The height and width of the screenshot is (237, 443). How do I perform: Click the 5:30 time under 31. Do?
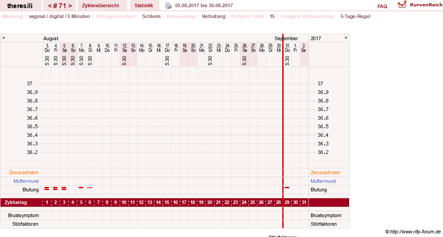(x=287, y=60)
